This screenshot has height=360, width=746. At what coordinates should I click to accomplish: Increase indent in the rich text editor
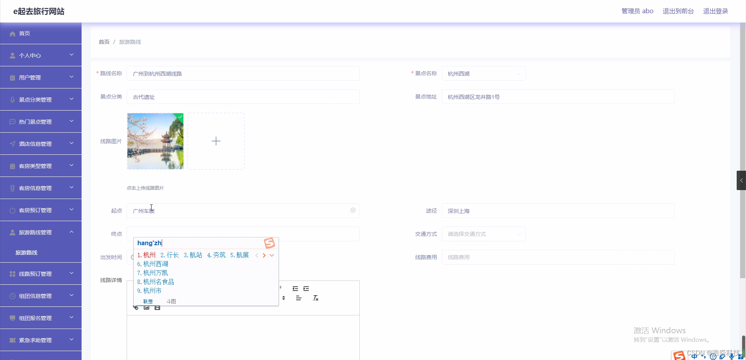point(306,289)
